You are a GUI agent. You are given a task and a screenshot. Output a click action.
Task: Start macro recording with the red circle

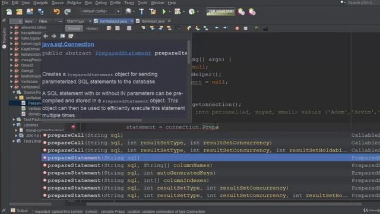(237, 29)
